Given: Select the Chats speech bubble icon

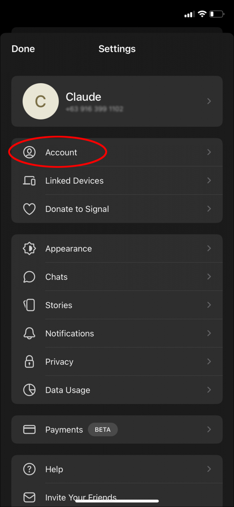Looking at the screenshot, I should click(x=29, y=277).
